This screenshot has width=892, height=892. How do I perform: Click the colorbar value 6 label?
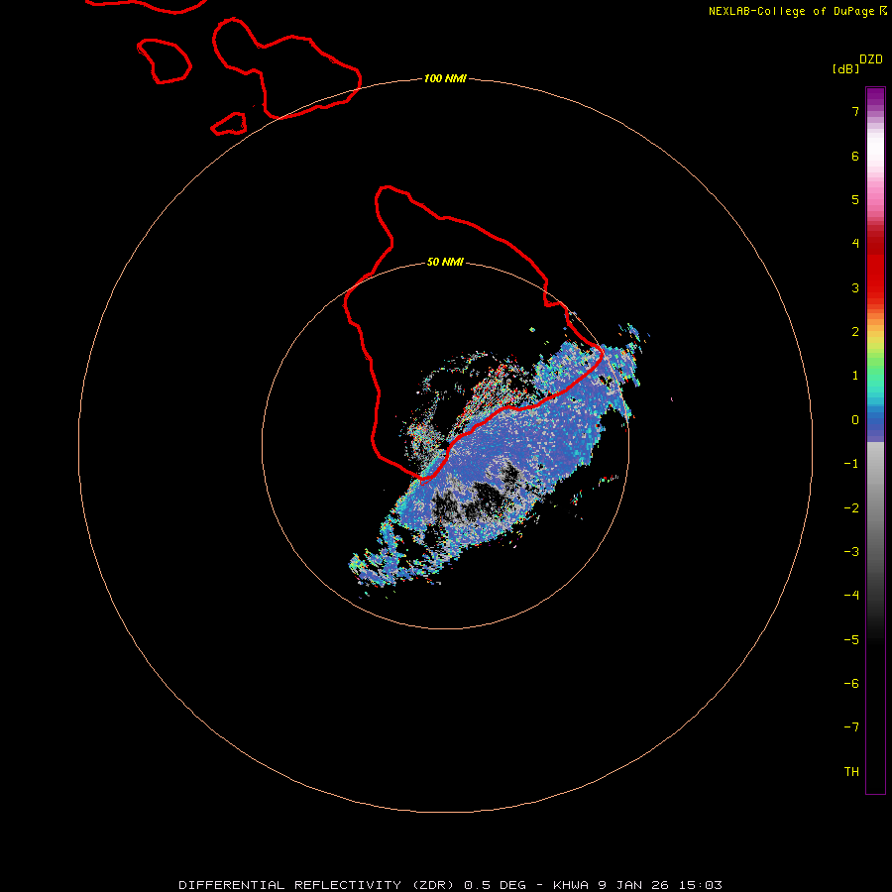click(855, 156)
